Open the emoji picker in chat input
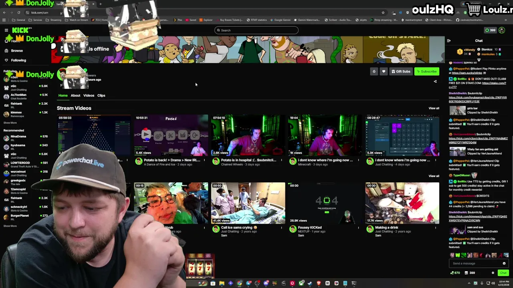The width and height of the screenshot is (513, 288). (504, 264)
